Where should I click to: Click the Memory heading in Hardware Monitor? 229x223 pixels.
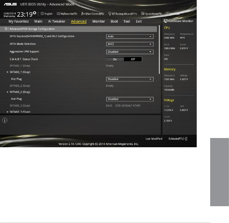pyautogui.click(x=170, y=69)
